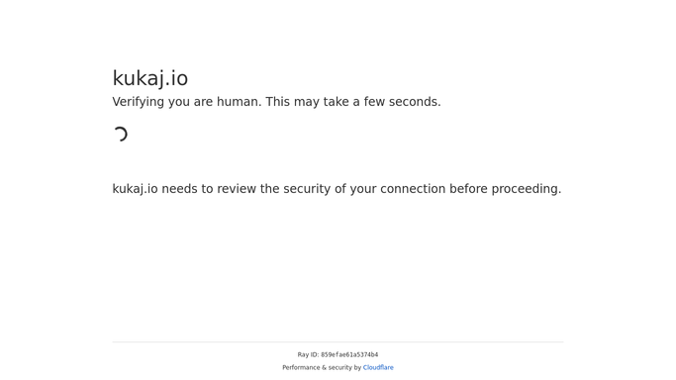
Task: Select the Ray ID value 859efae61a5374b4
Action: click(x=349, y=355)
